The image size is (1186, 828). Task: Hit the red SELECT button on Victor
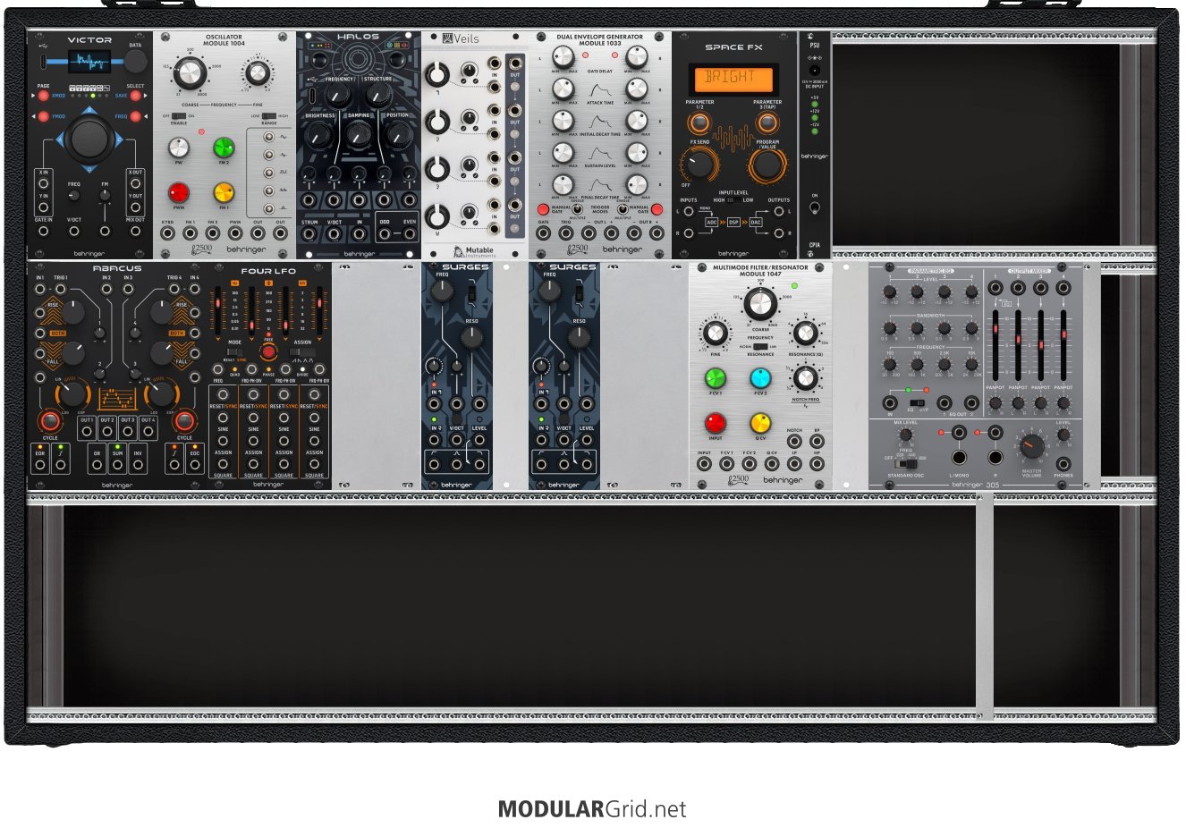click(x=136, y=96)
